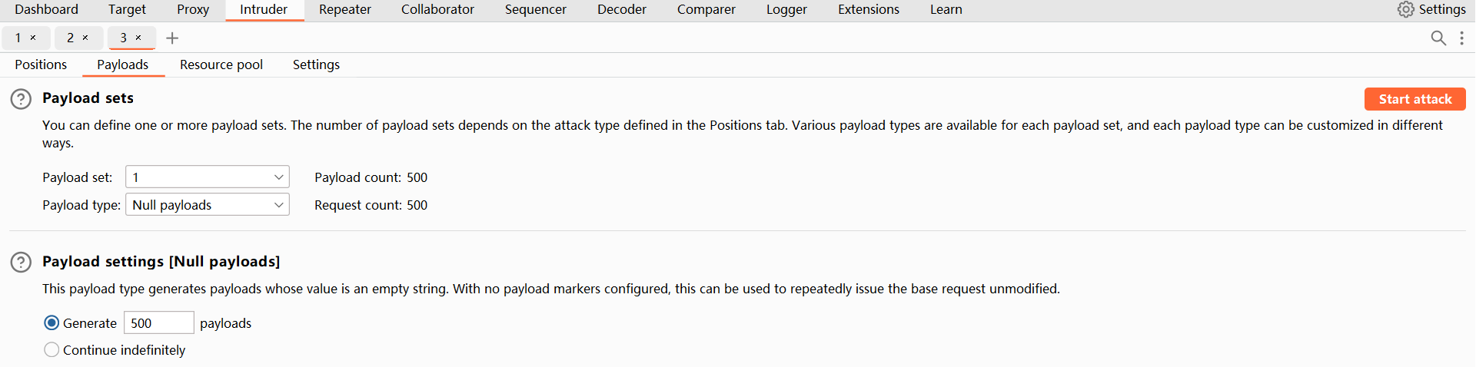1476x367 pixels.
Task: Expand the Payload type dropdown
Action: pos(208,205)
